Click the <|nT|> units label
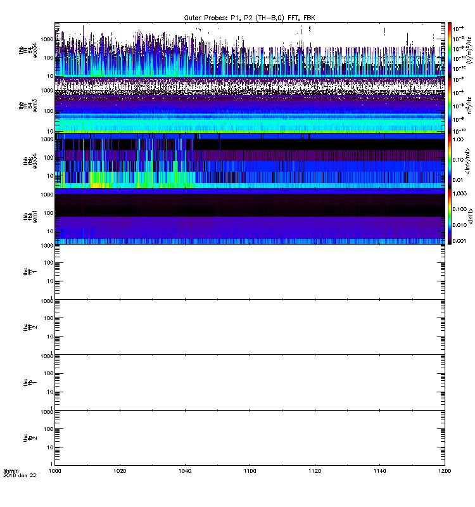The image size is (475, 507). [x=471, y=216]
